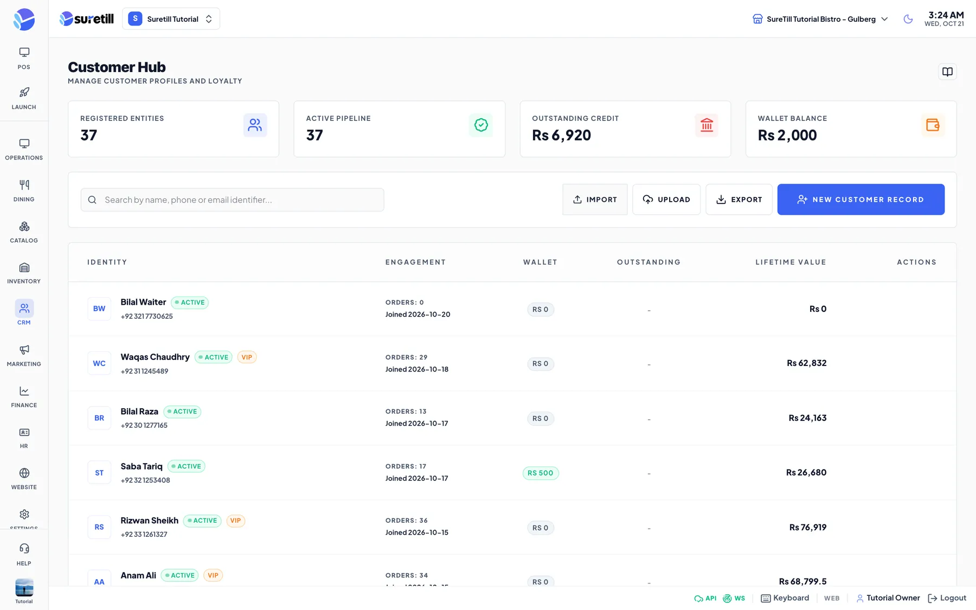Open the Website globe section
This screenshot has width=976, height=610.
pyautogui.click(x=24, y=479)
